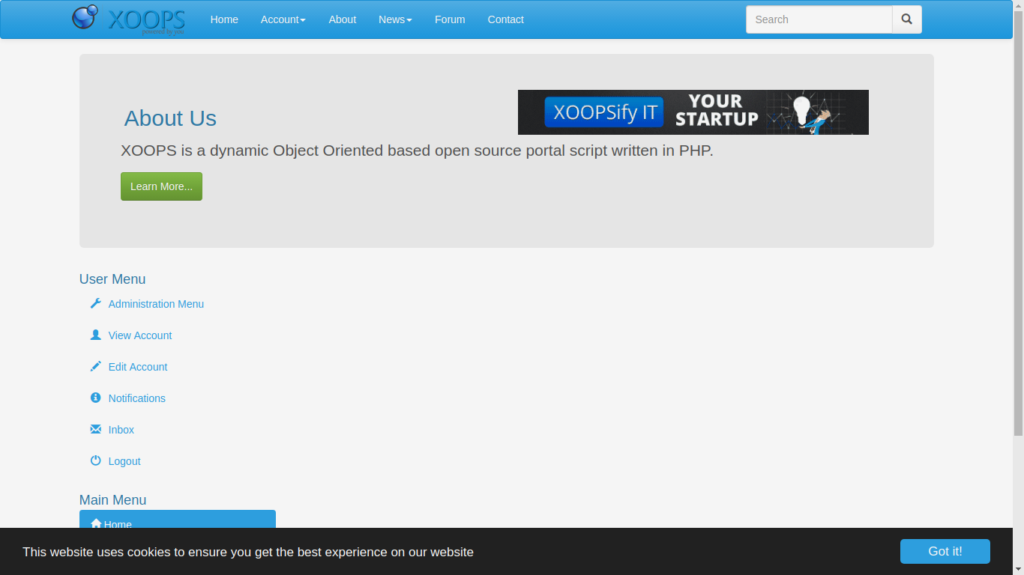Click the About Us heading
This screenshot has width=1024, height=575.
pos(170,118)
